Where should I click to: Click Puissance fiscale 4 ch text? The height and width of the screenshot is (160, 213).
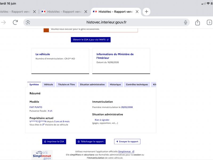pos(41,111)
